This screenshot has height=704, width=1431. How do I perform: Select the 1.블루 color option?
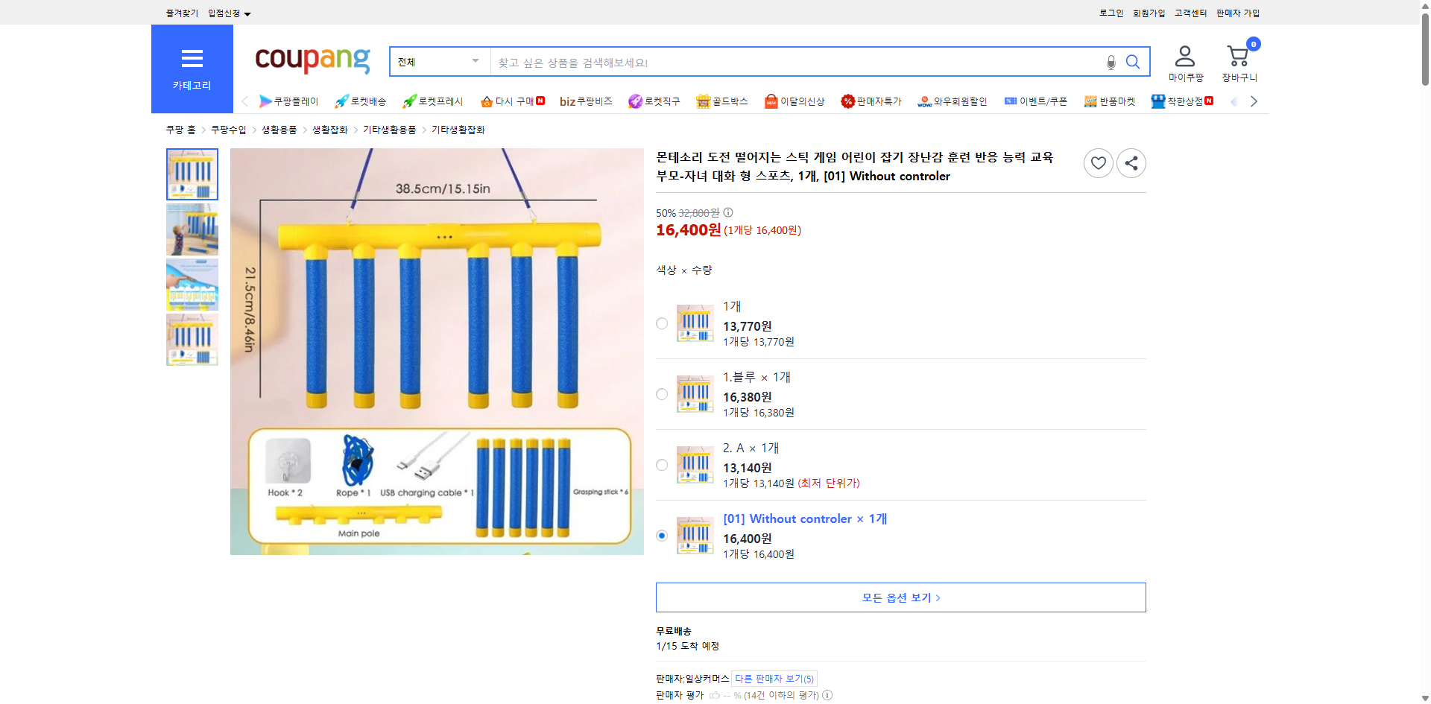tap(661, 394)
